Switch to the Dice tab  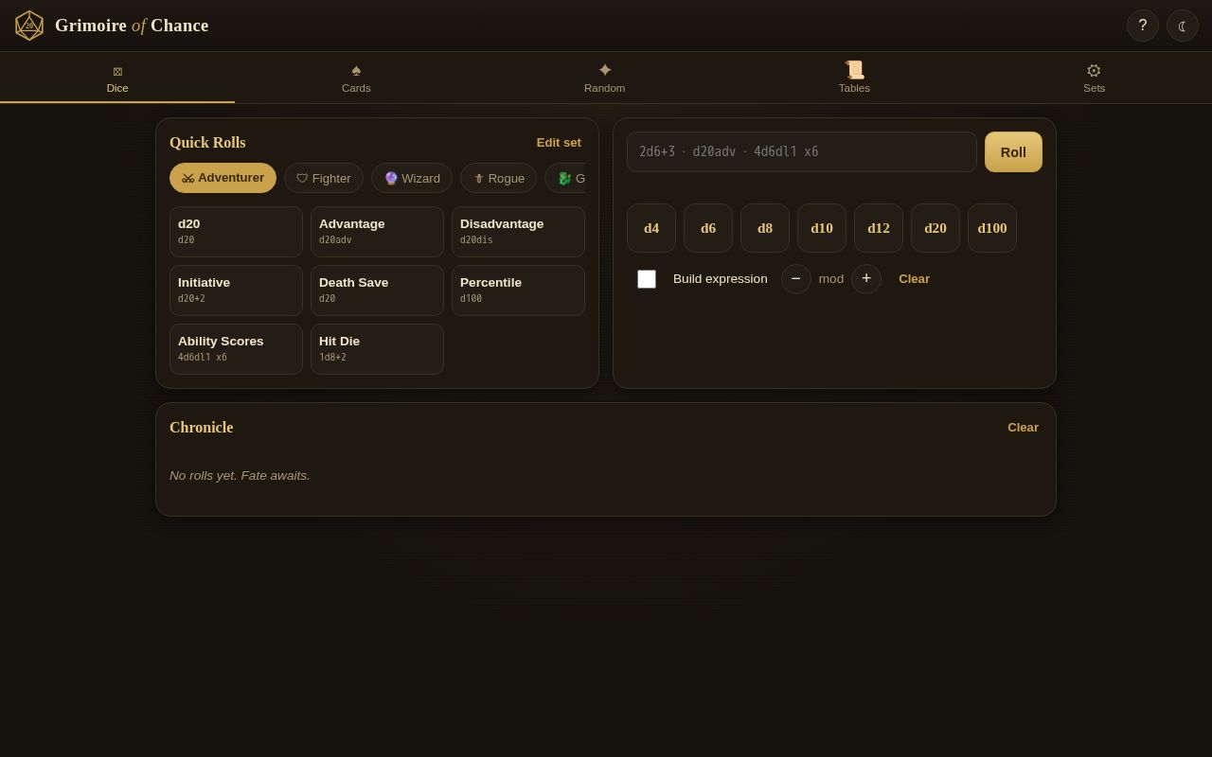click(x=117, y=79)
